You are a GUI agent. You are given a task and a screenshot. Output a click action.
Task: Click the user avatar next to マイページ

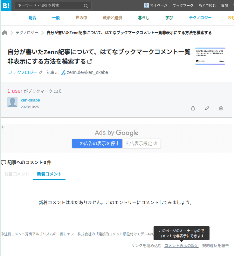[x=146, y=5]
